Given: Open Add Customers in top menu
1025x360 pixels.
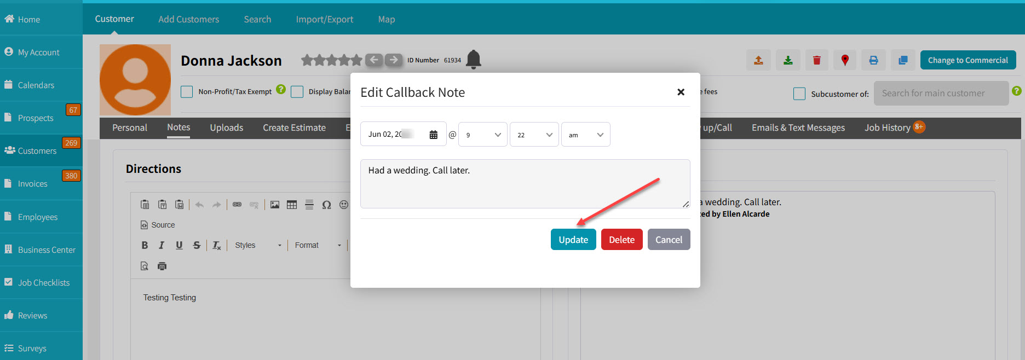Looking at the screenshot, I should [x=188, y=19].
